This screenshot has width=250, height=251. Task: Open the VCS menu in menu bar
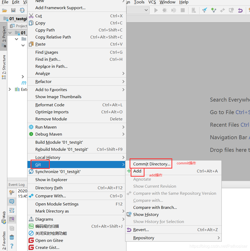pyautogui.click(x=152, y=2)
